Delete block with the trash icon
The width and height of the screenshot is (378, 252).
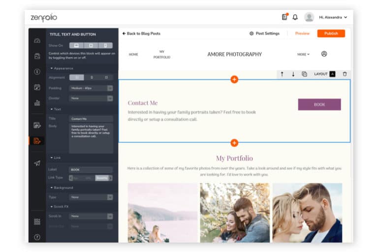[x=345, y=74]
